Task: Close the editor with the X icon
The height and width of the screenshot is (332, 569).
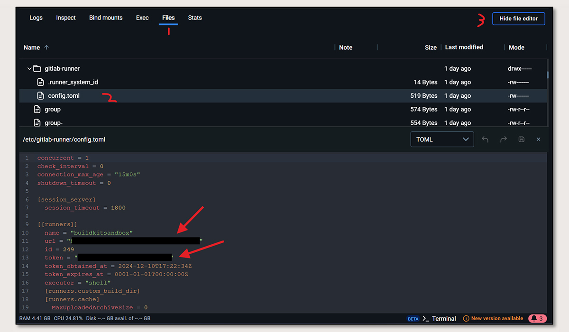Action: [x=538, y=139]
